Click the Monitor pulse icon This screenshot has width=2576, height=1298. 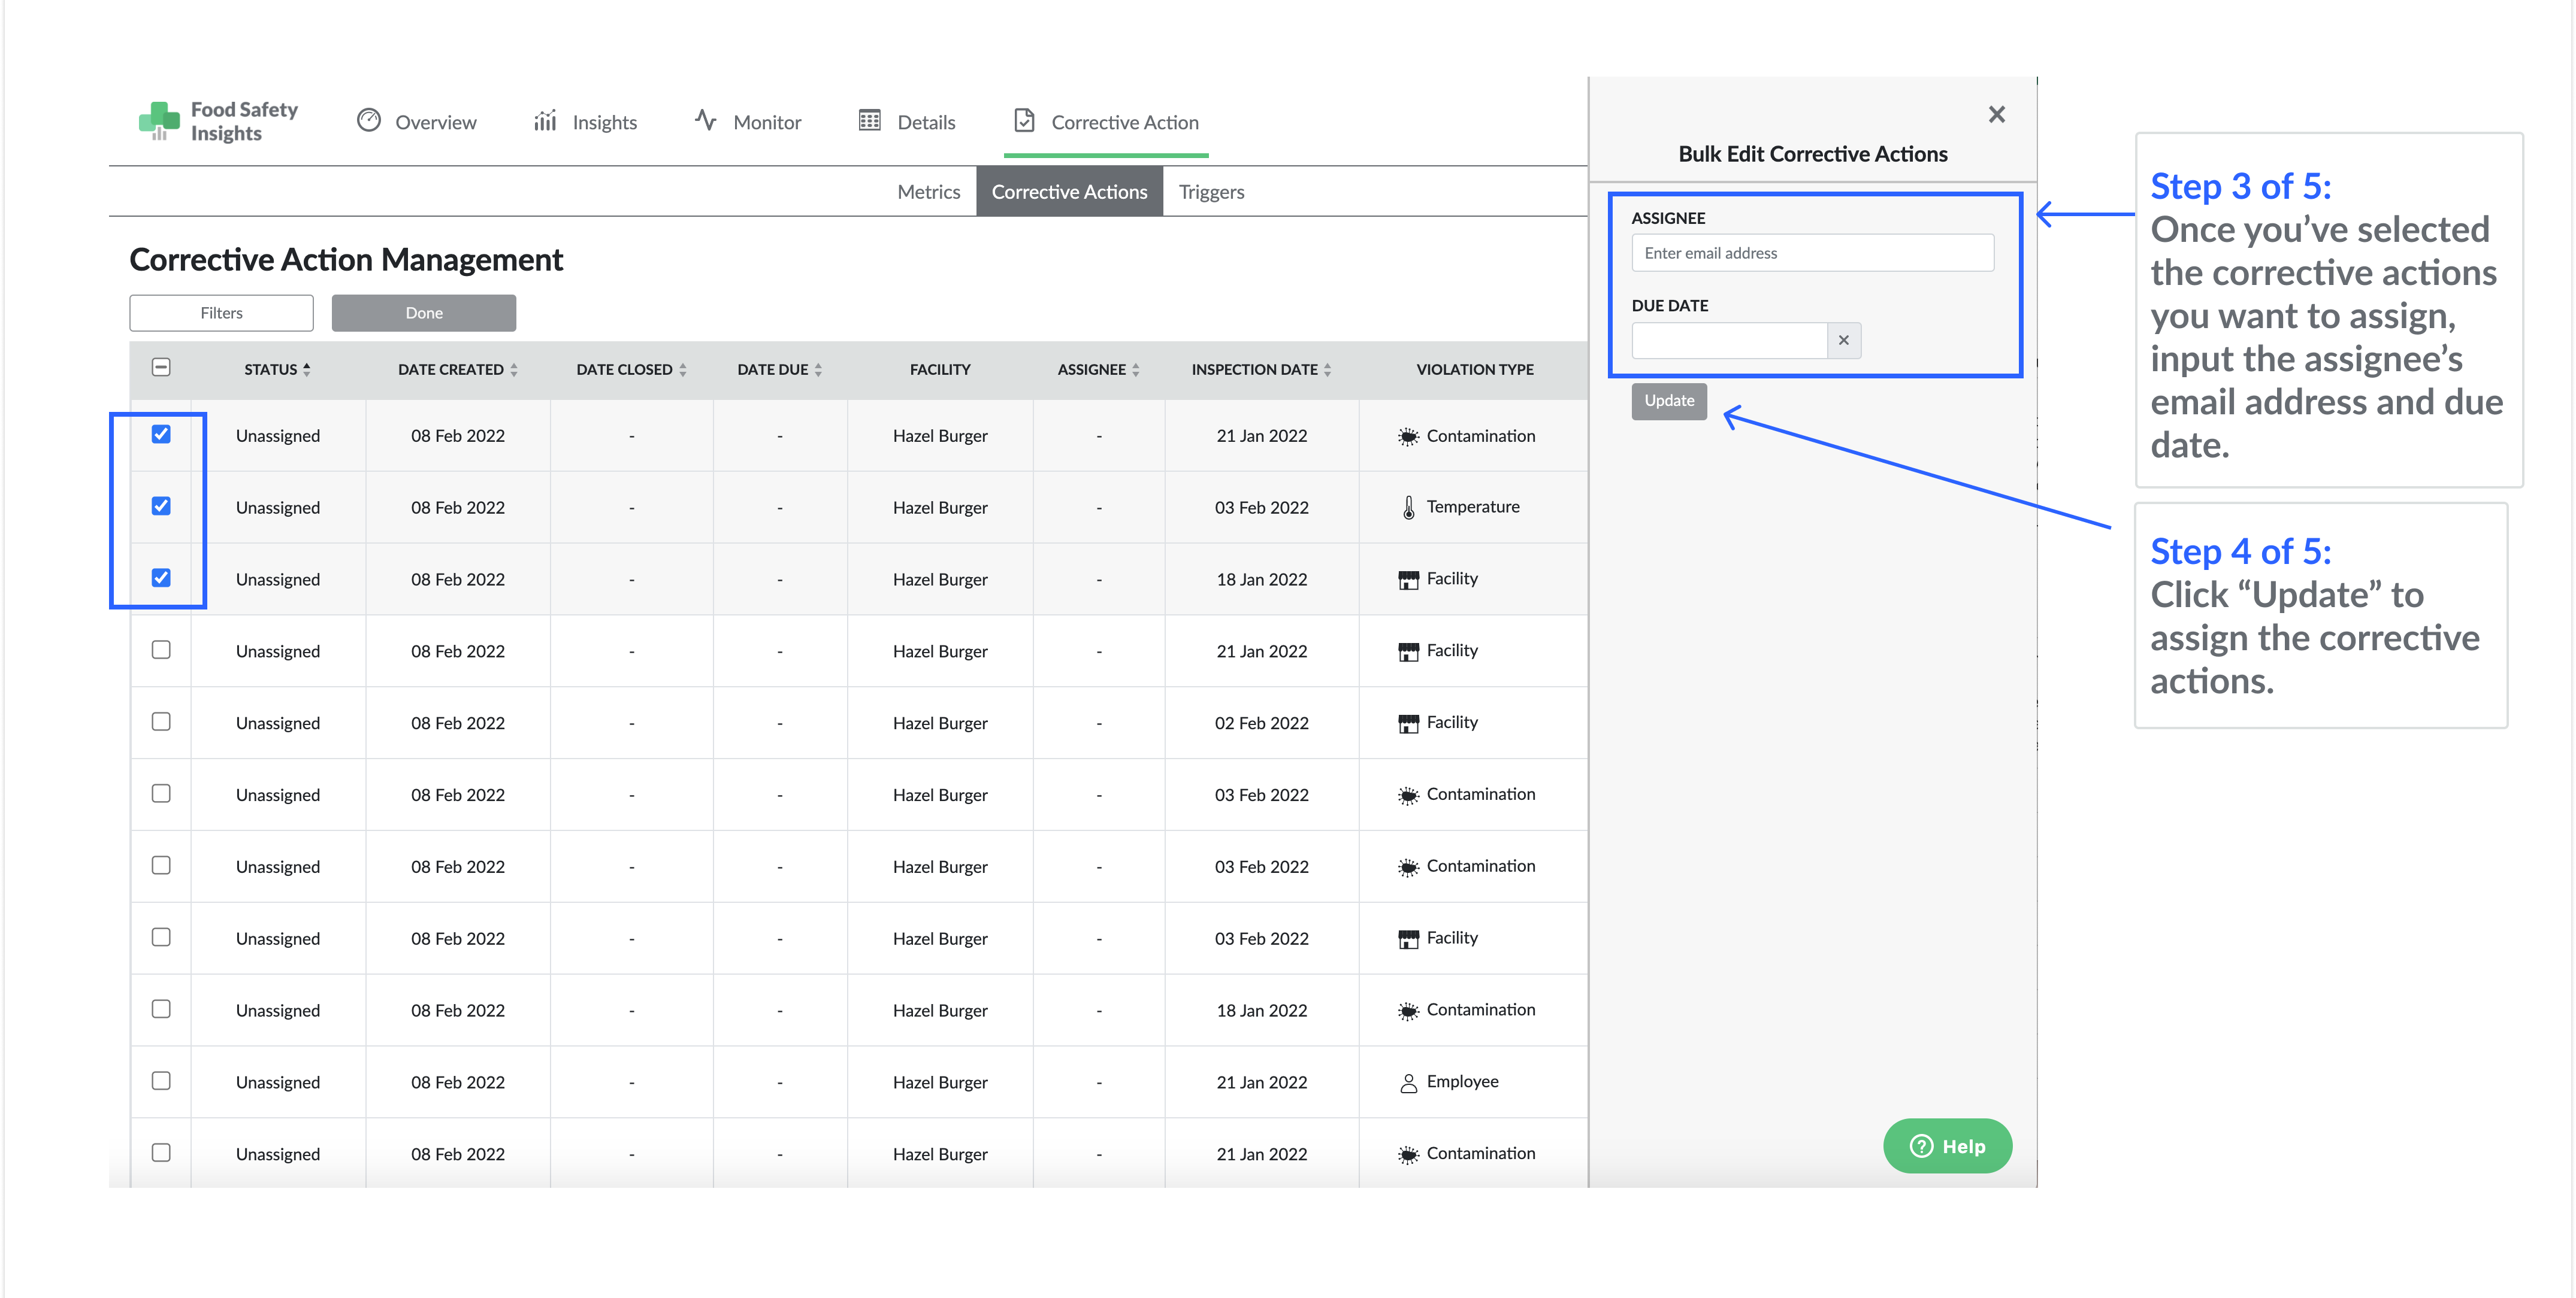[706, 121]
